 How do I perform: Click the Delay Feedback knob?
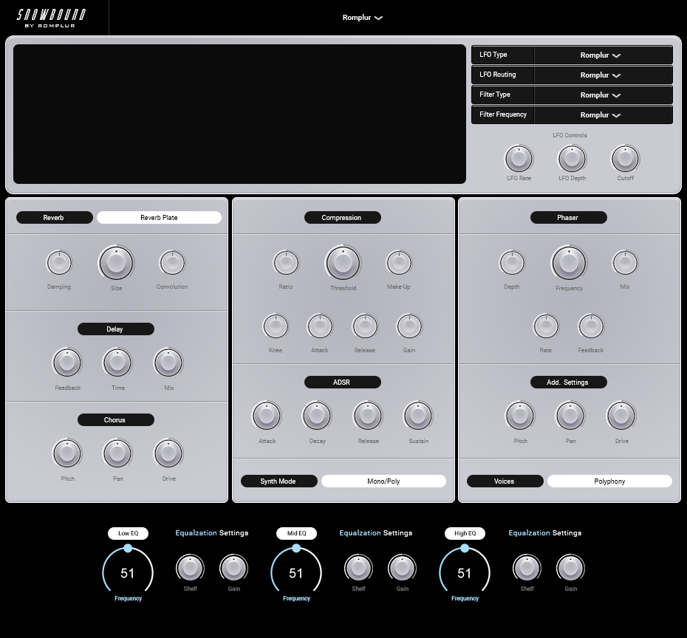67,363
